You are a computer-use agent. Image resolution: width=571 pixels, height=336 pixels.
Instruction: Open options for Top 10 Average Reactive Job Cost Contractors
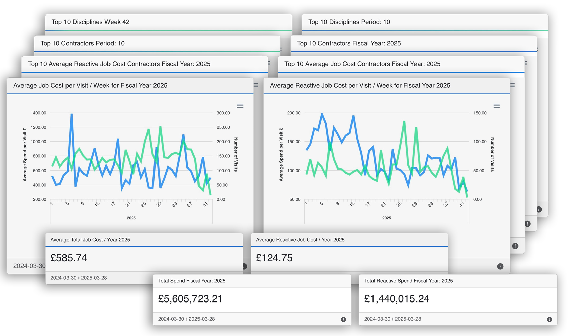pyautogui.click(x=269, y=63)
